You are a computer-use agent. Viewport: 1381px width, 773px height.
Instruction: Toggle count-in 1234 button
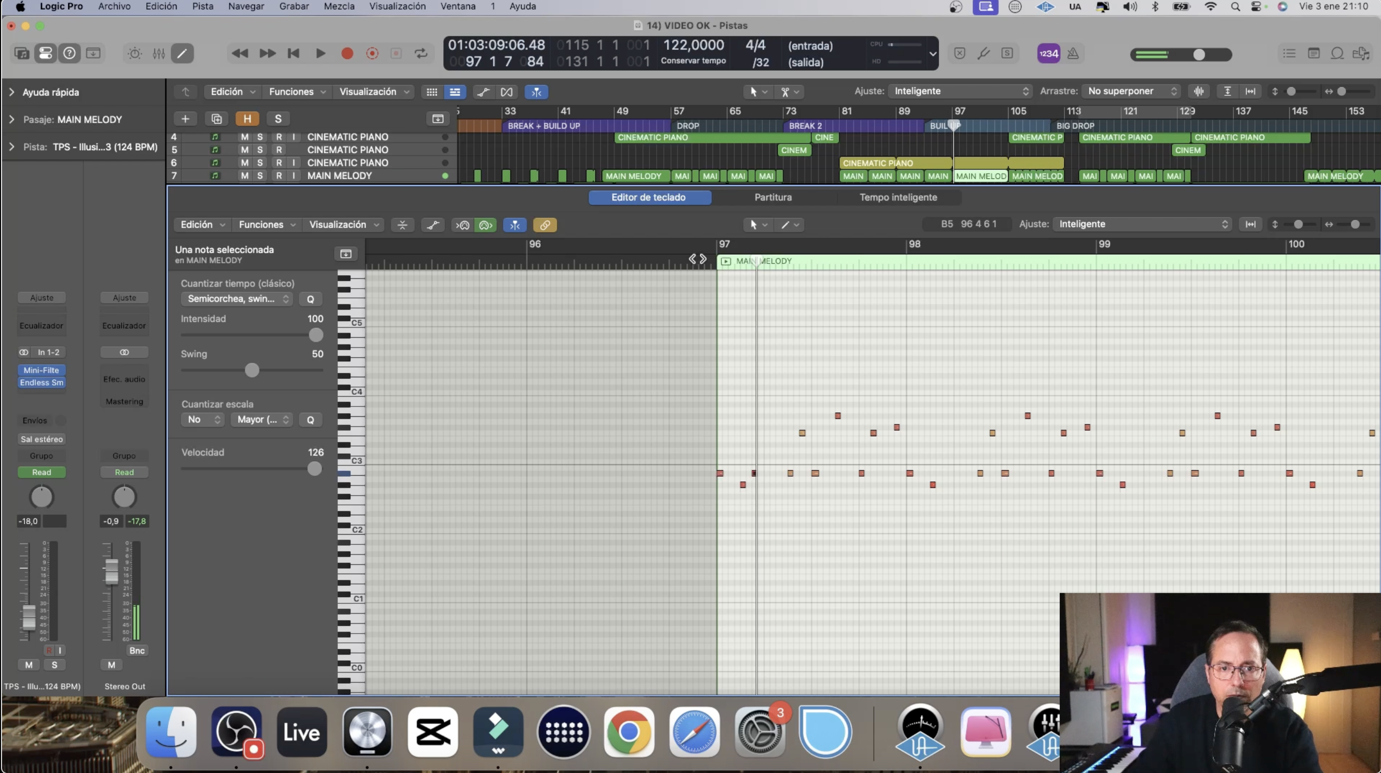pos(1048,54)
